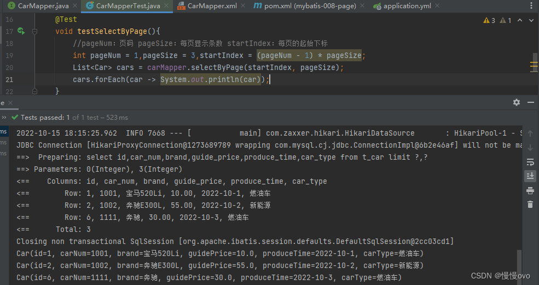Click the Tests passed: 1 status text
Image resolution: width=539 pixels, height=285 pixels.
[x=45, y=118]
